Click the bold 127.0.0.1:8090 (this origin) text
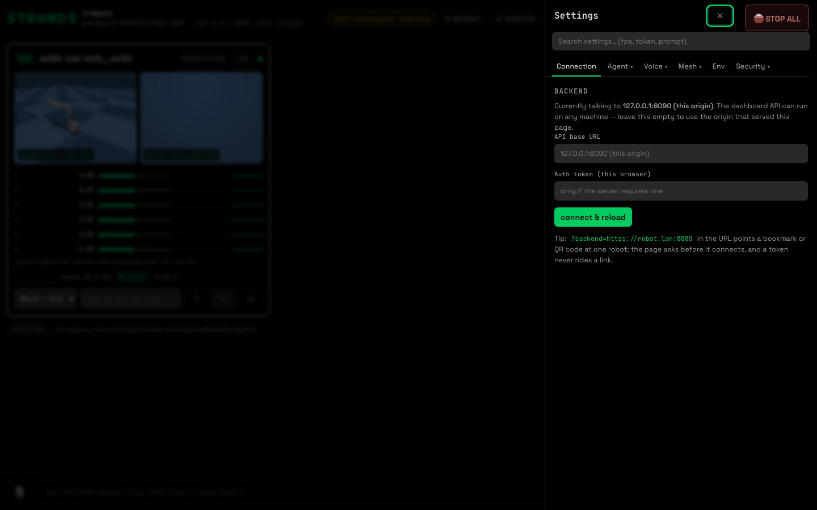 (668, 106)
